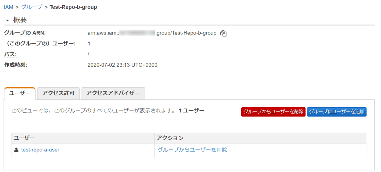381x172 pixels.
Task: Open the アクセスアドバイザー tab
Action: coord(113,93)
